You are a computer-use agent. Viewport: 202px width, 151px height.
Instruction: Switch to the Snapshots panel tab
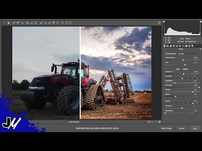(192, 46)
